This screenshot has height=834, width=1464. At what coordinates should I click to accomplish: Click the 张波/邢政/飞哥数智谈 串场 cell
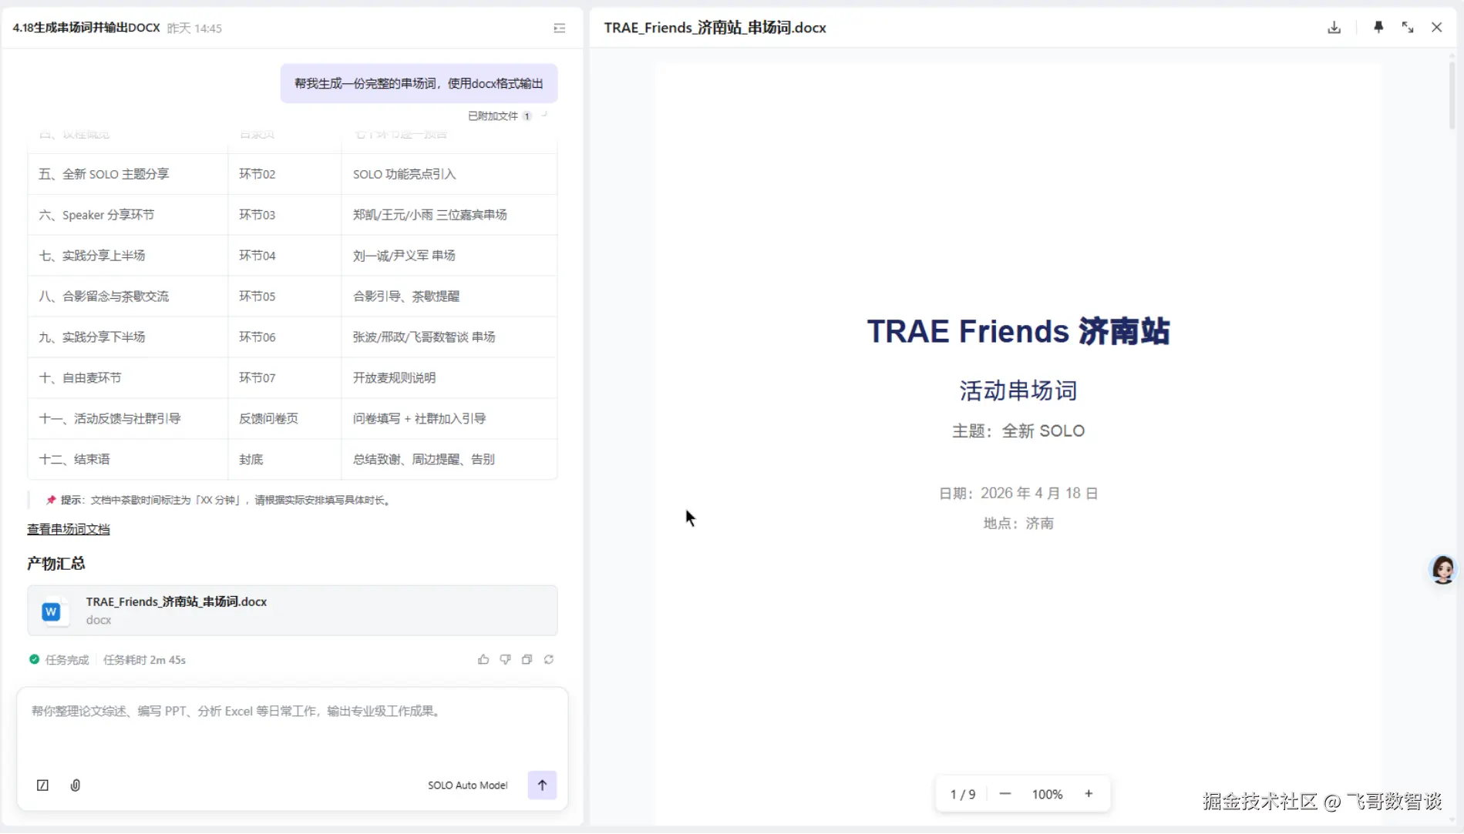pos(449,337)
